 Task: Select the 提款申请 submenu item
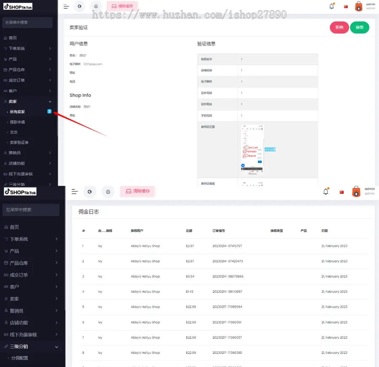coord(18,122)
